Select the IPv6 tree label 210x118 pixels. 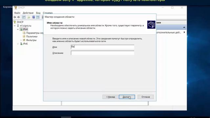25,44
